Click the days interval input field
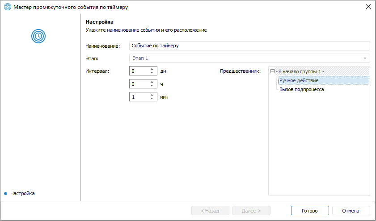 [x=139, y=71]
